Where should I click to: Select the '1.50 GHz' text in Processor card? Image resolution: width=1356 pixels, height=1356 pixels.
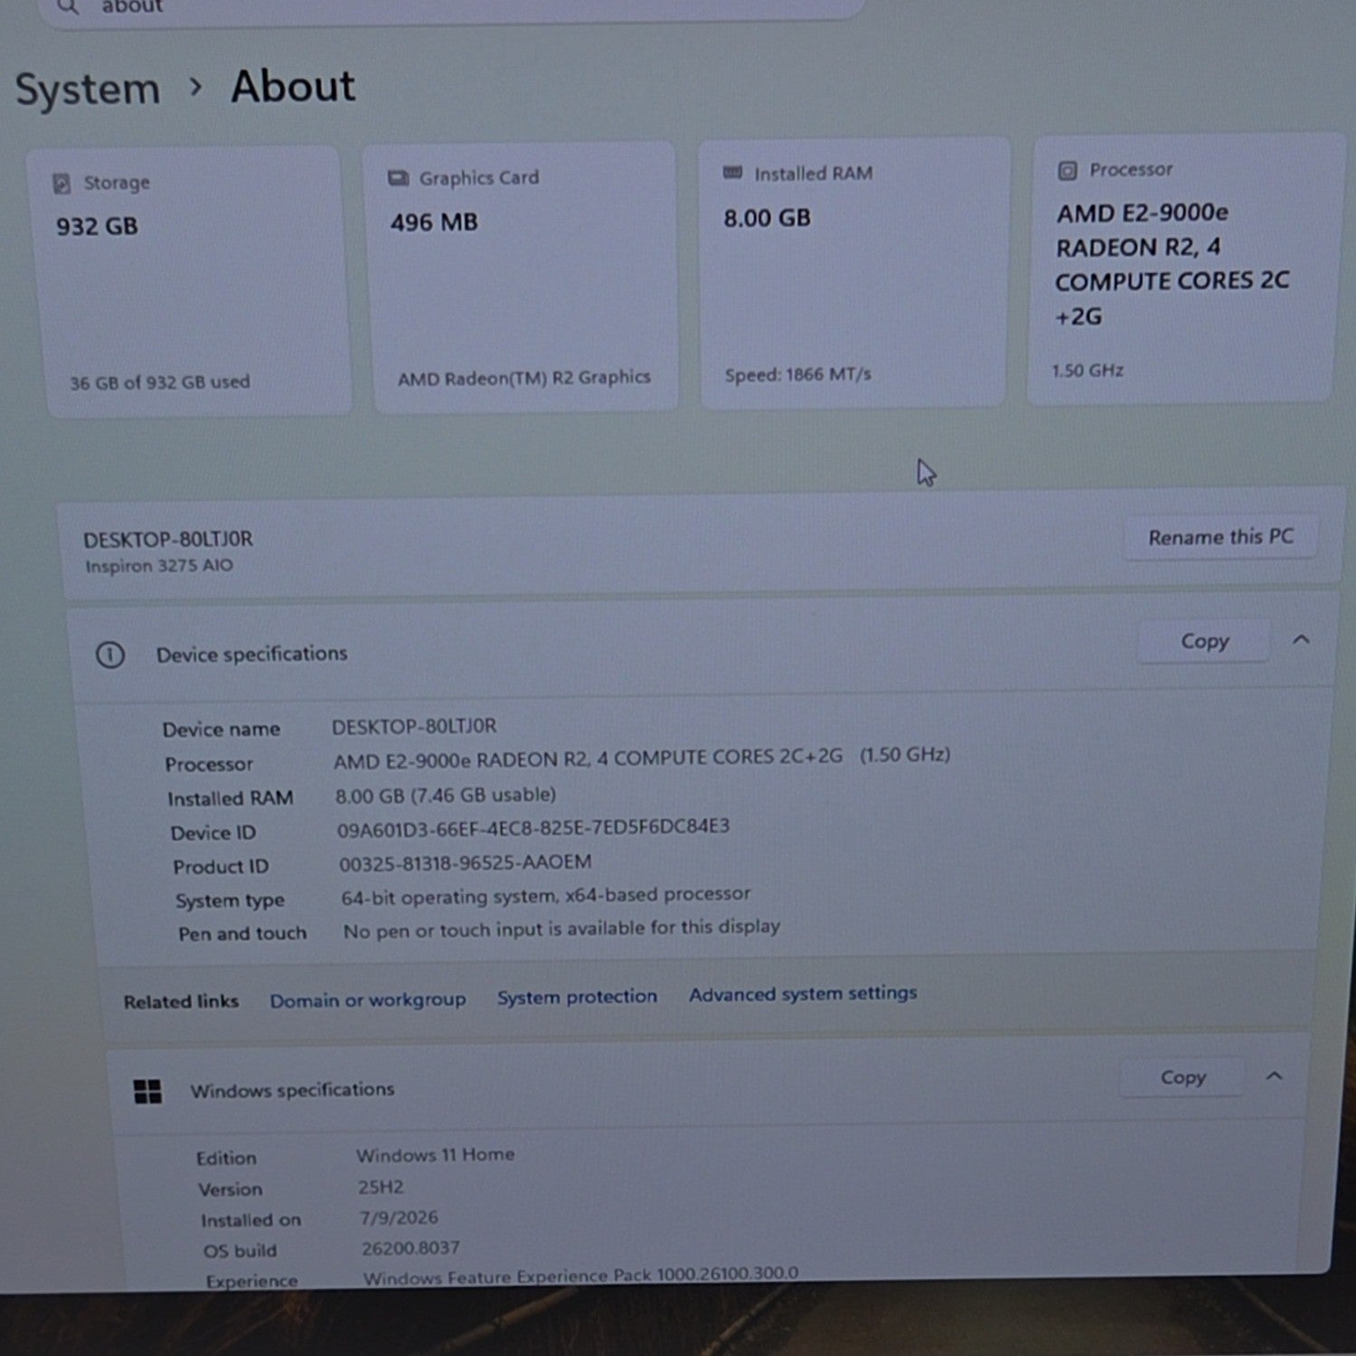point(1088,371)
